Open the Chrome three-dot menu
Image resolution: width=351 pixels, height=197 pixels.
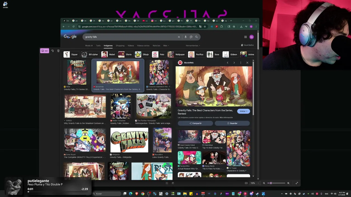(x=256, y=27)
